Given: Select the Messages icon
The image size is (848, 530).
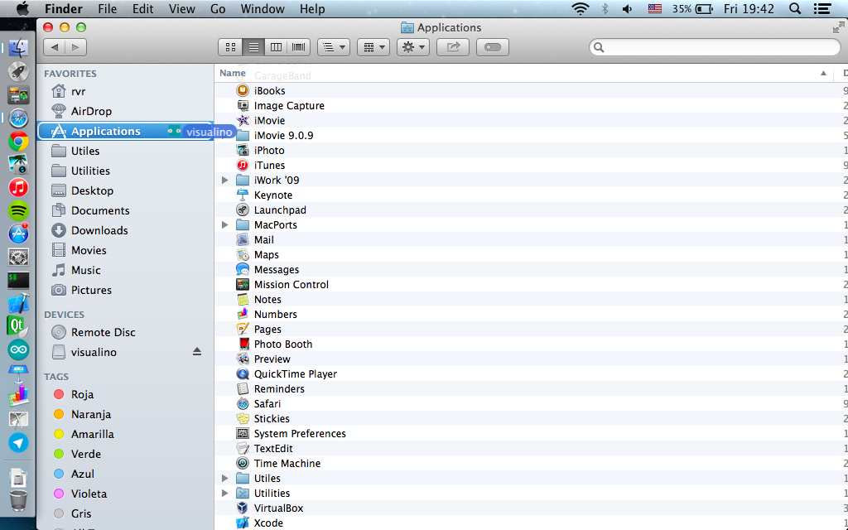Looking at the screenshot, I should tap(243, 269).
